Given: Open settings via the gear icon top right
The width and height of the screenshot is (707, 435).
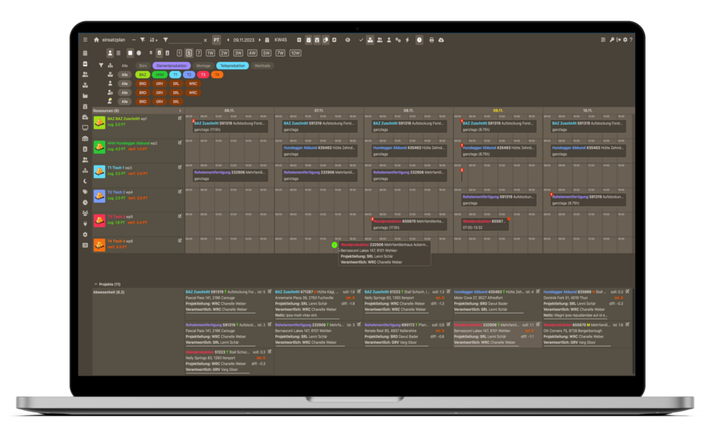Looking at the screenshot, I should 625,40.
